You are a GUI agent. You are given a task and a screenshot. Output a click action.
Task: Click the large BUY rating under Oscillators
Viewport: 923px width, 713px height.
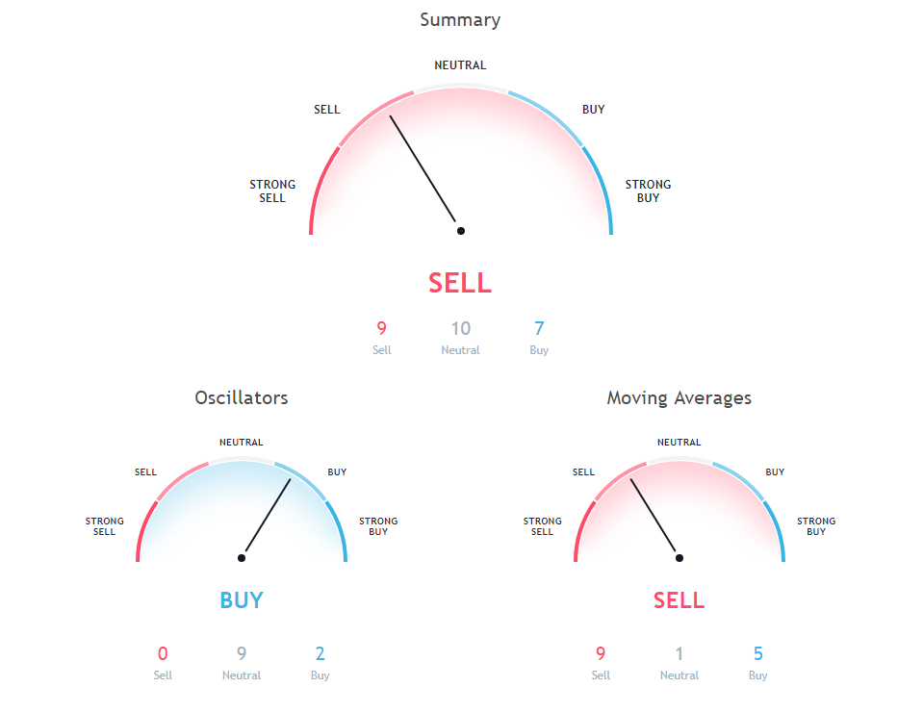(242, 600)
